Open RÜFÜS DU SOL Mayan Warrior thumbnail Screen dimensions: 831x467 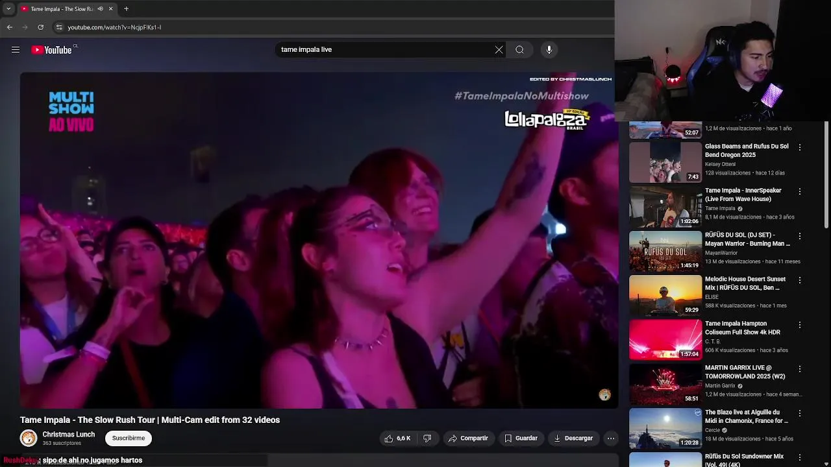point(665,251)
